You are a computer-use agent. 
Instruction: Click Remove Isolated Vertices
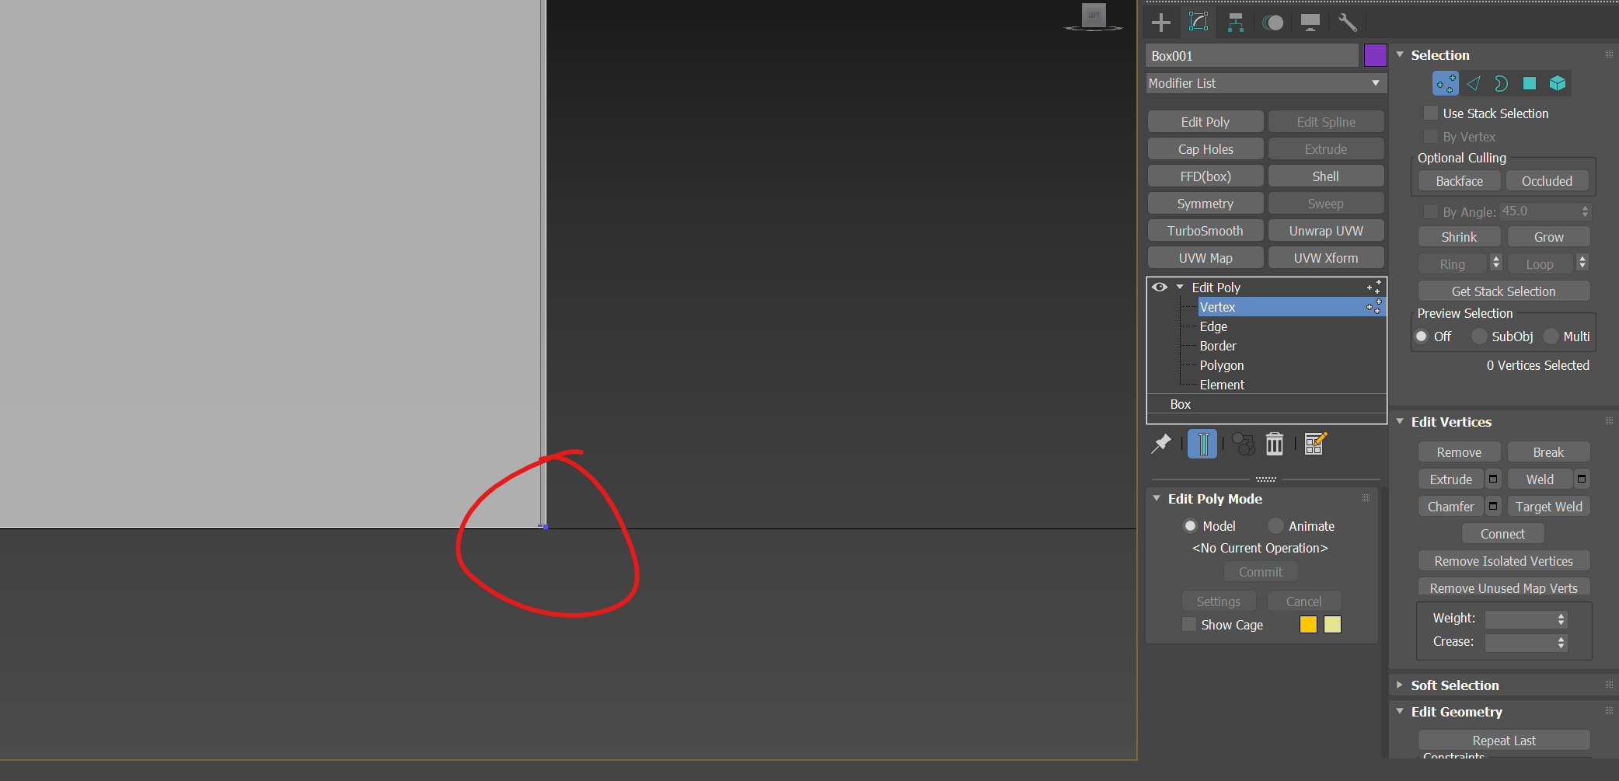pos(1504,561)
